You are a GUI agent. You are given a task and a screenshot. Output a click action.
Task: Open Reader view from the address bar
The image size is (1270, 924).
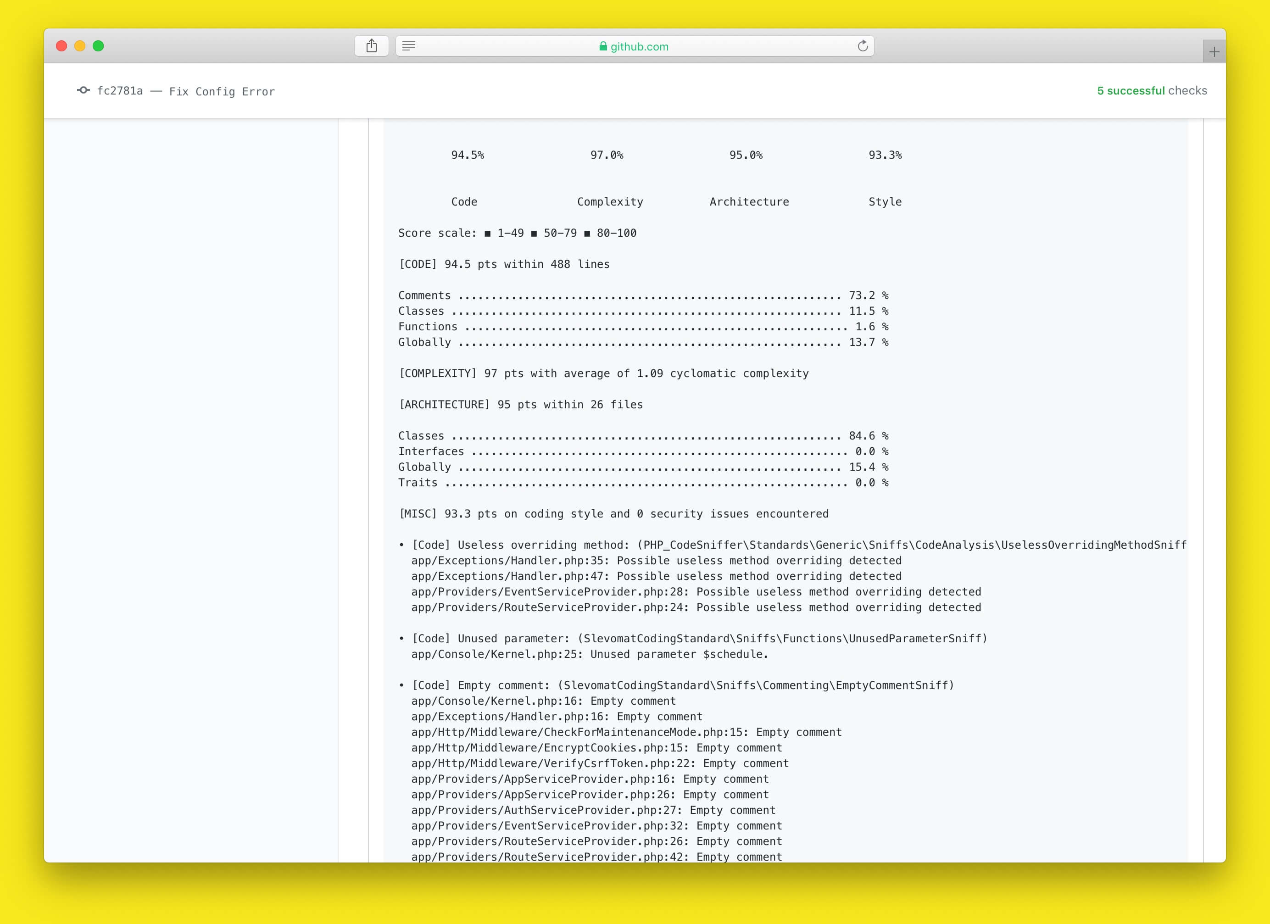[409, 46]
